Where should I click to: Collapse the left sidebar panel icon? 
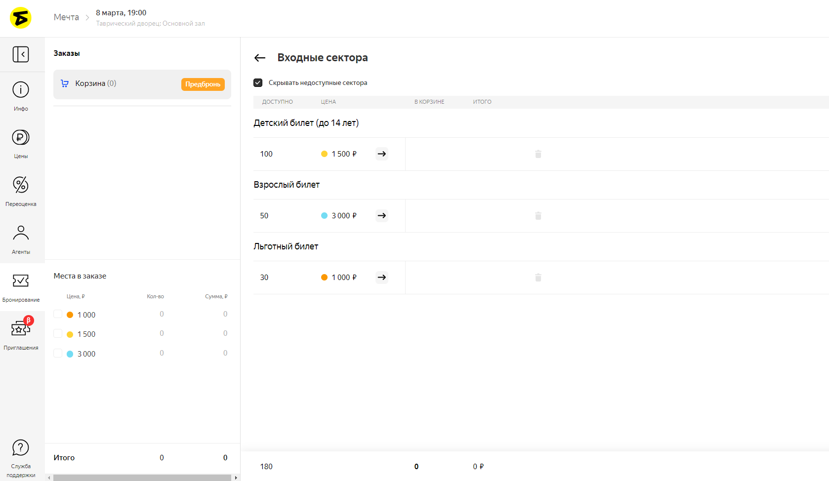tap(21, 54)
